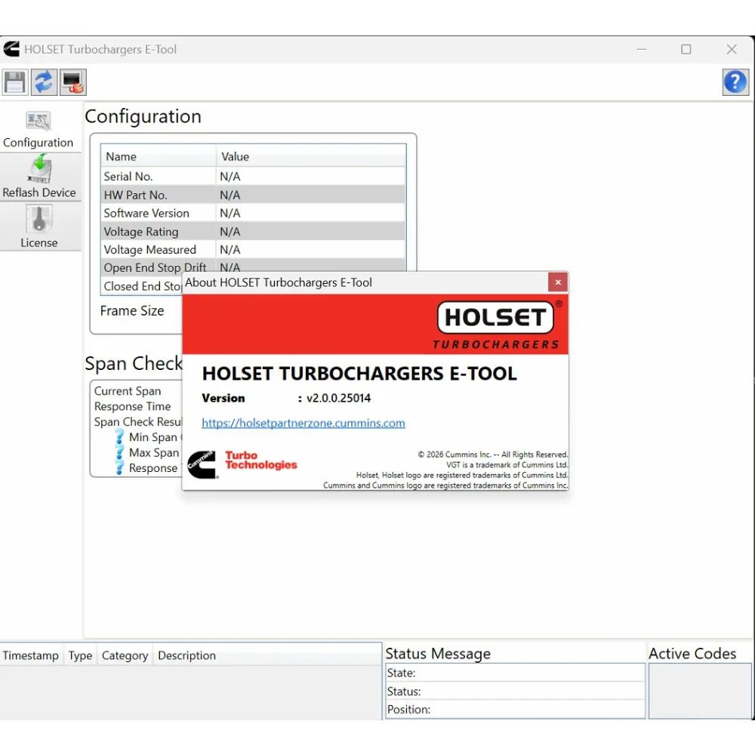Click the Save floppy disk toolbar icon
This screenshot has width=755, height=755.
(x=15, y=82)
